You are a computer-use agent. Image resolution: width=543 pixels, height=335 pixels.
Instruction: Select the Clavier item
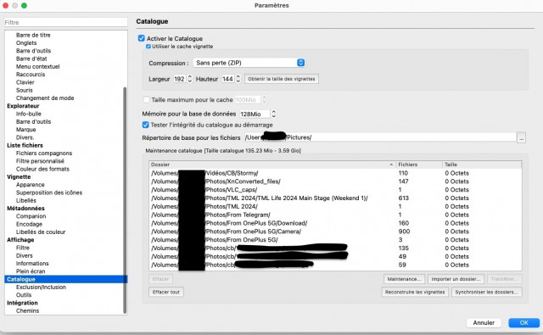[x=25, y=82]
